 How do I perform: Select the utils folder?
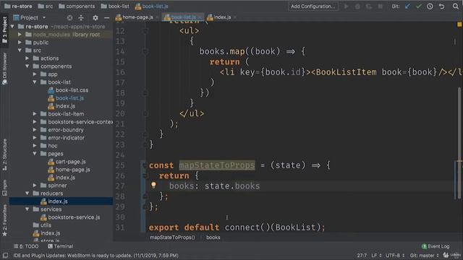point(46,225)
